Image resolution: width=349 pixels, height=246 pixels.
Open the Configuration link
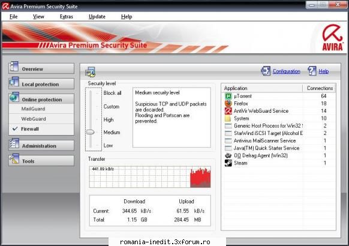[x=287, y=71]
